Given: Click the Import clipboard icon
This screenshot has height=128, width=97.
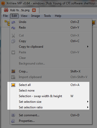Looking at the screenshot, I should pos(13,77).
